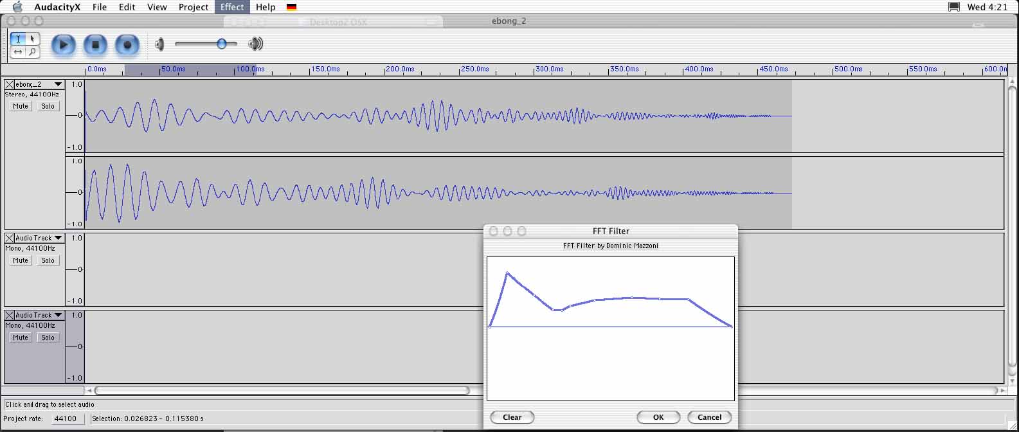Select the Zoom magnifier tool

tap(32, 51)
